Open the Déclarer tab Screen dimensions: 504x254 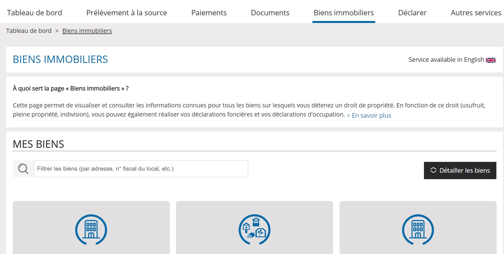(412, 13)
